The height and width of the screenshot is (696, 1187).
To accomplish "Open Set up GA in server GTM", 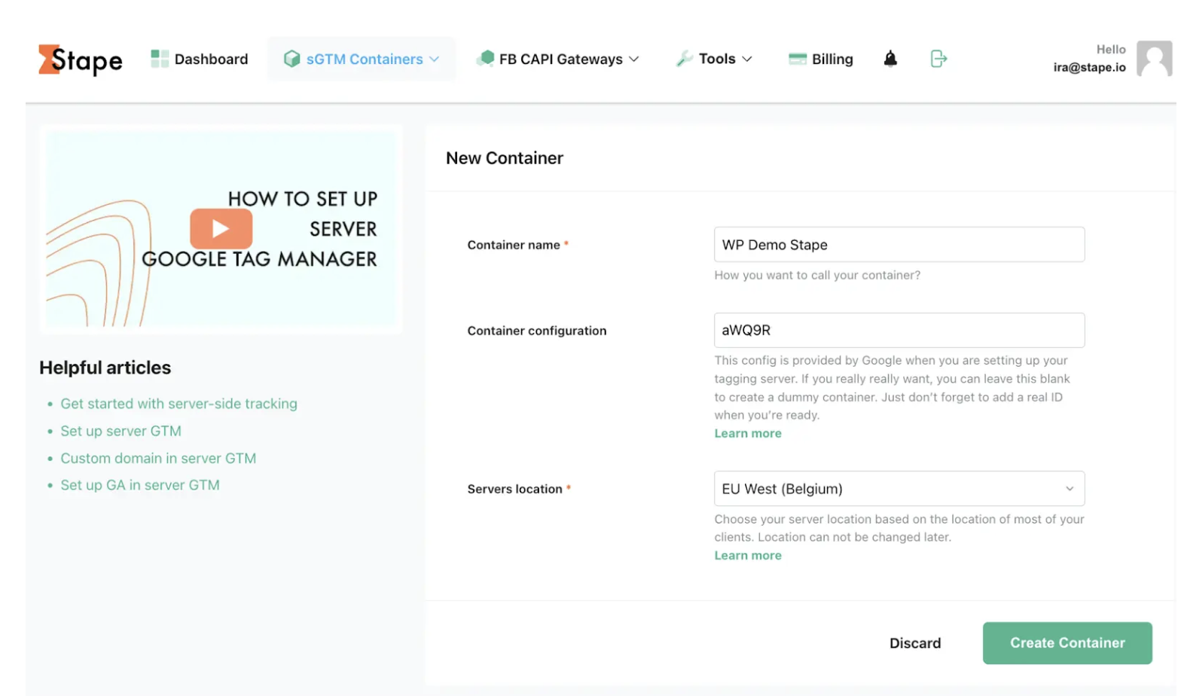I will (x=140, y=485).
